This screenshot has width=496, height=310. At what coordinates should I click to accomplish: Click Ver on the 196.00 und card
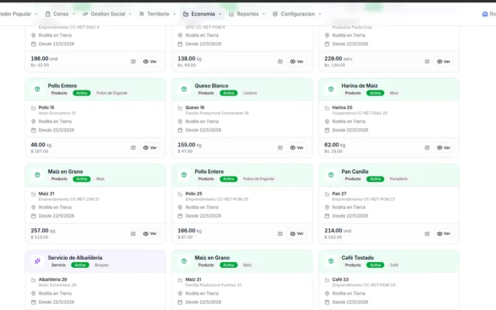(150, 61)
